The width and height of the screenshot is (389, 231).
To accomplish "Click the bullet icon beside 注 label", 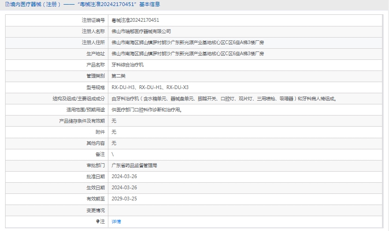I will point(98,221).
